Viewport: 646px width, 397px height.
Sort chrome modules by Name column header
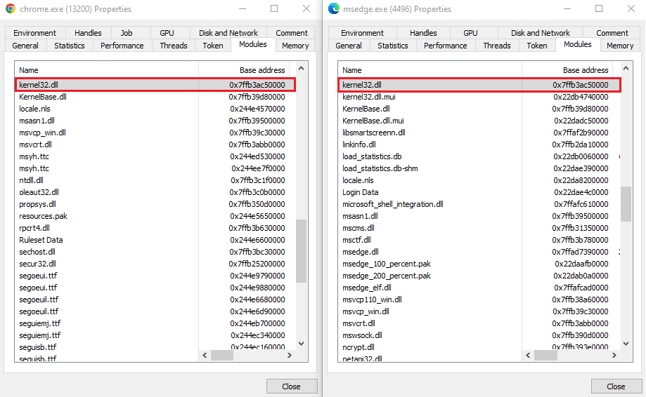coord(107,70)
